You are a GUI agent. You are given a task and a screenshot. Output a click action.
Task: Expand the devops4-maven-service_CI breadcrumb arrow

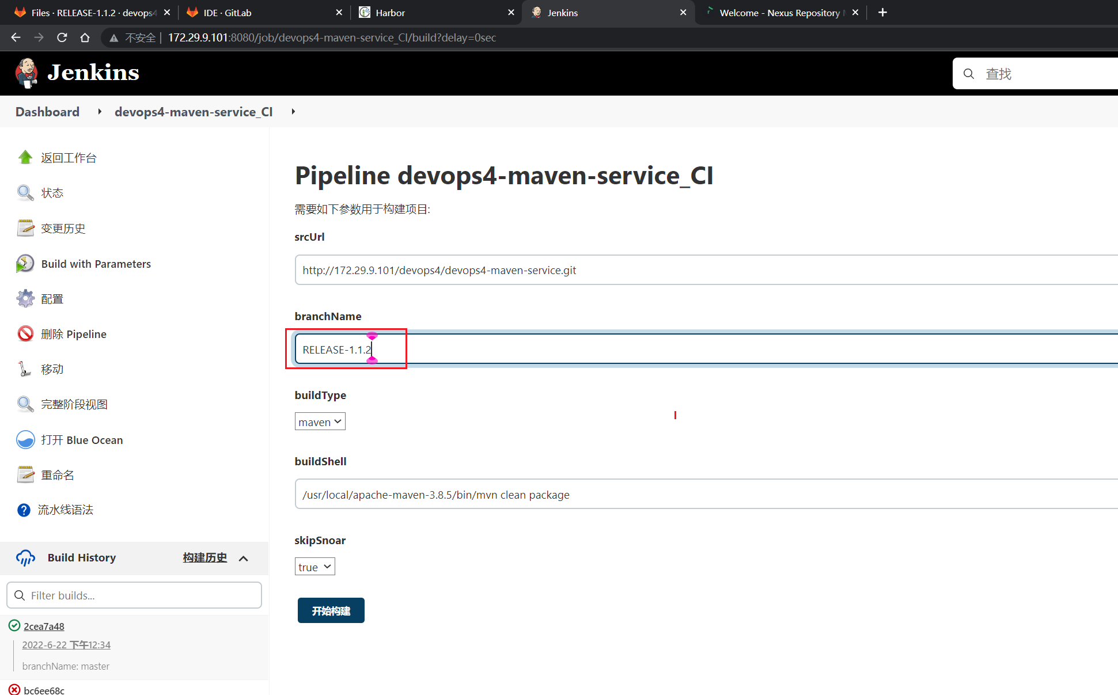[x=293, y=112]
